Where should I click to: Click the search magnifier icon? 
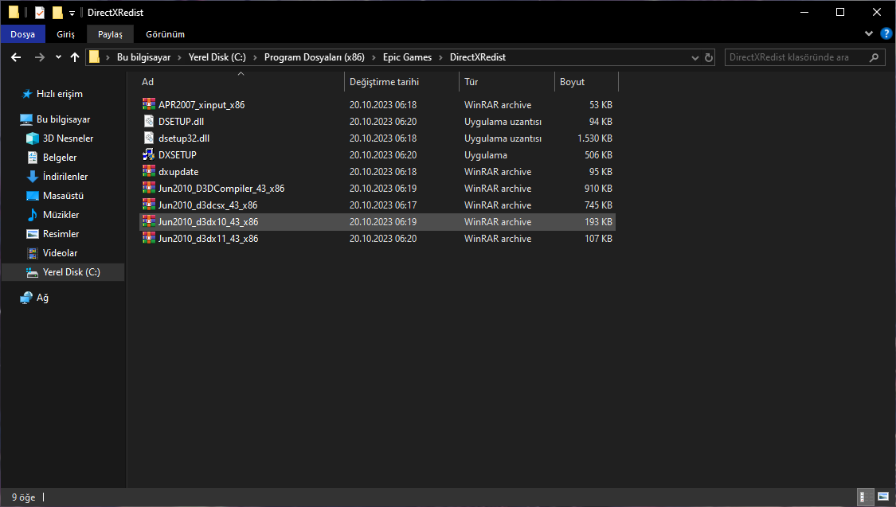click(874, 57)
